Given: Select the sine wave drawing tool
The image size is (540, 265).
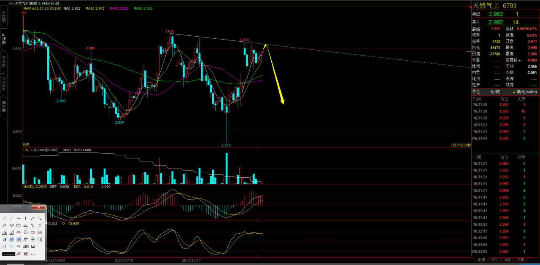Looking at the screenshot, I should click(x=32, y=225).
